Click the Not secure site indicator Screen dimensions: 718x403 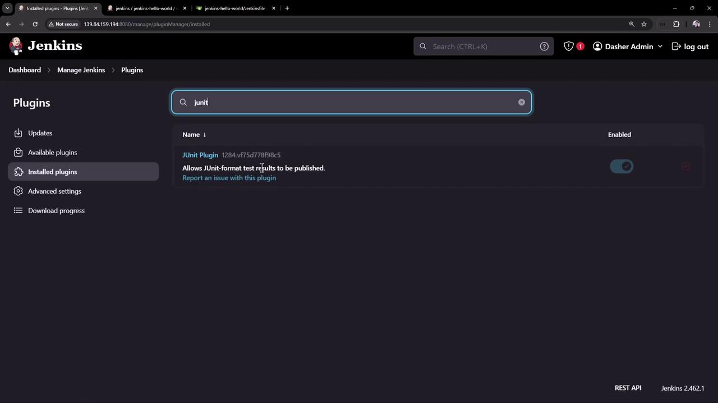[63, 24]
